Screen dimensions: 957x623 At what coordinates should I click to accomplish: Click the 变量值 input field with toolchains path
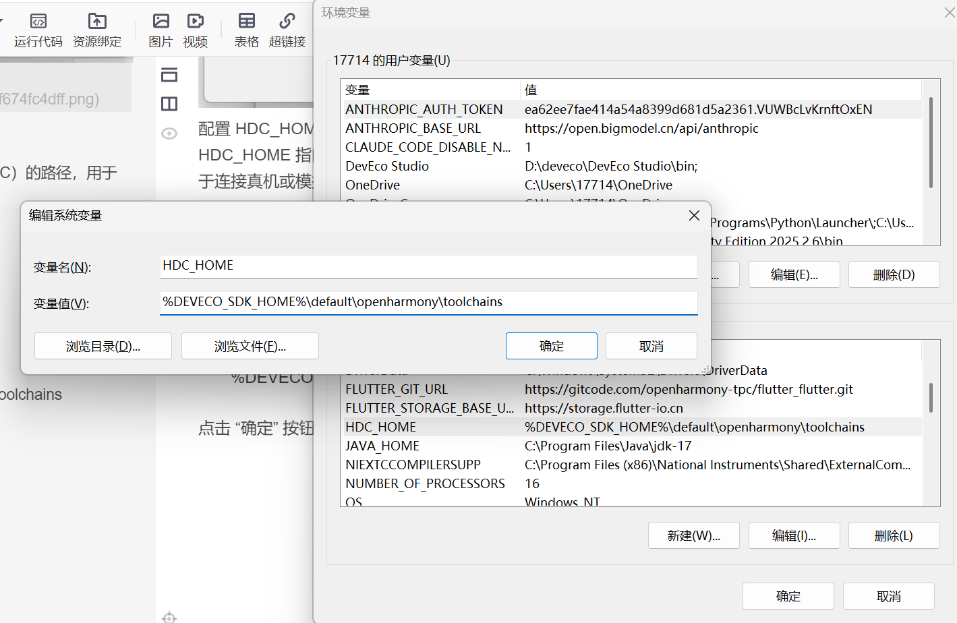[x=428, y=303]
